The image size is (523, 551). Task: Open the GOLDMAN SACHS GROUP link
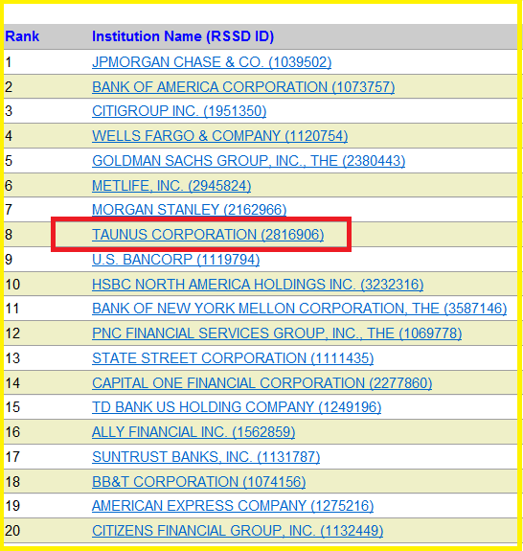click(x=248, y=161)
